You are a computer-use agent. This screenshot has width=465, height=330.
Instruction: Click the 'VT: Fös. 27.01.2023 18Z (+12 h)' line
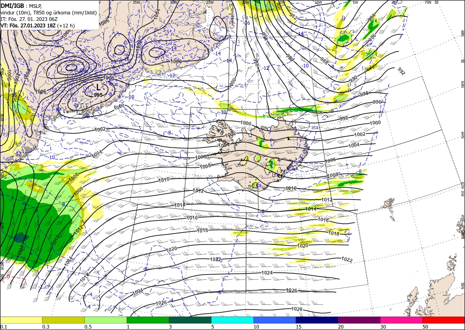click(x=37, y=26)
